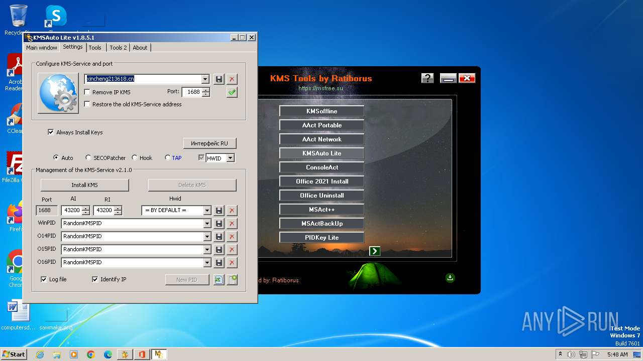The image size is (643, 361).
Task: Click the Install KMS button
Action: coord(84,185)
